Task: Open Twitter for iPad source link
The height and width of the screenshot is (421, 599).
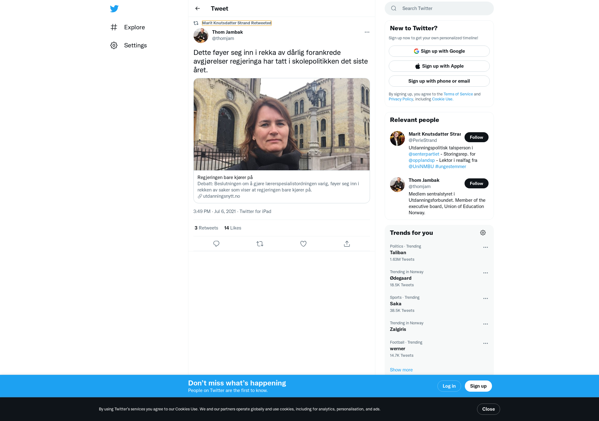Action: [255, 211]
